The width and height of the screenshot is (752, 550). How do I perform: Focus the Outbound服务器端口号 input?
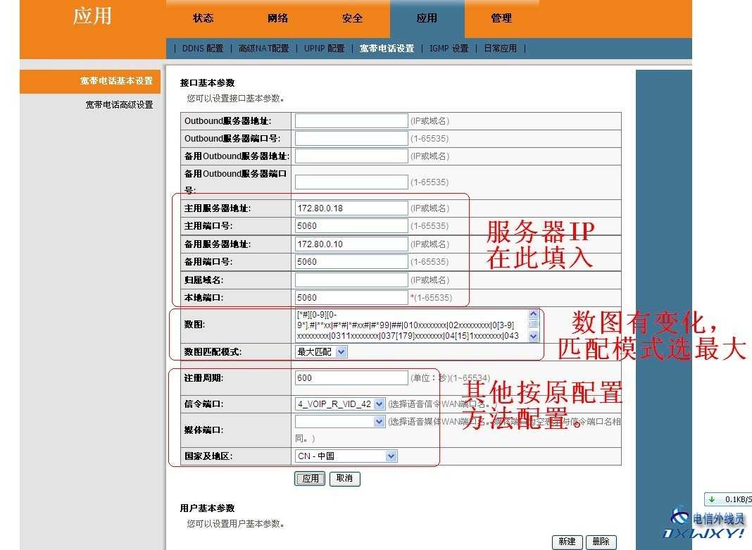pos(351,139)
